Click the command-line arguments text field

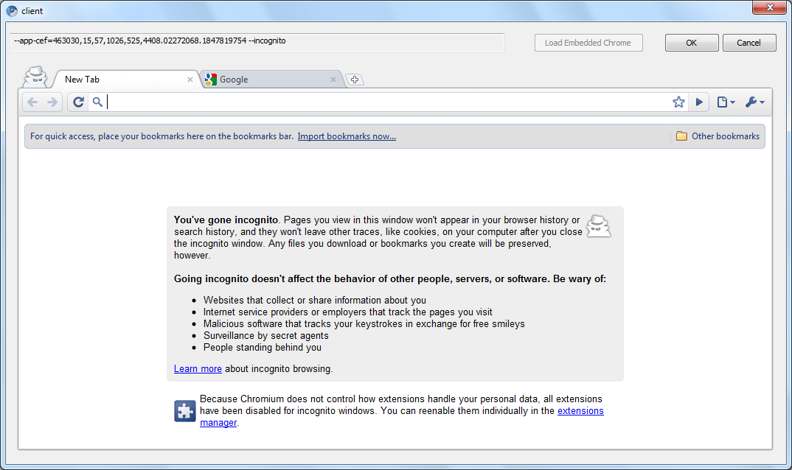(x=257, y=42)
